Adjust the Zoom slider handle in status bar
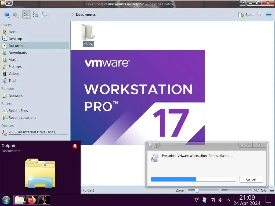Image resolution: width=275 pixels, height=206 pixels. pos(197,190)
